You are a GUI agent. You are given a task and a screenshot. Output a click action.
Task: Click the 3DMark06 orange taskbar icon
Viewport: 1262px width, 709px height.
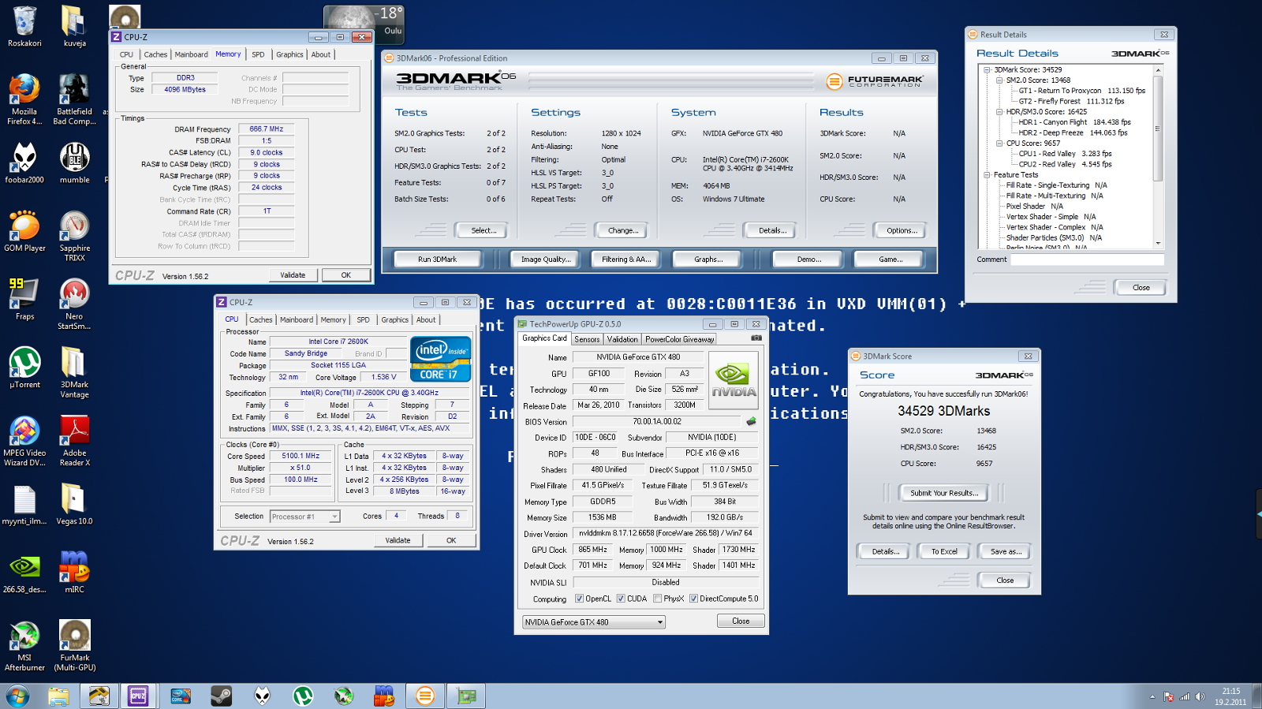[425, 696]
